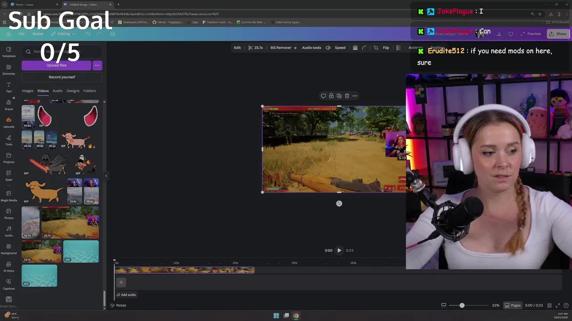
Task: Open the Photos sidebar panel
Action: pyautogui.click(x=8, y=214)
